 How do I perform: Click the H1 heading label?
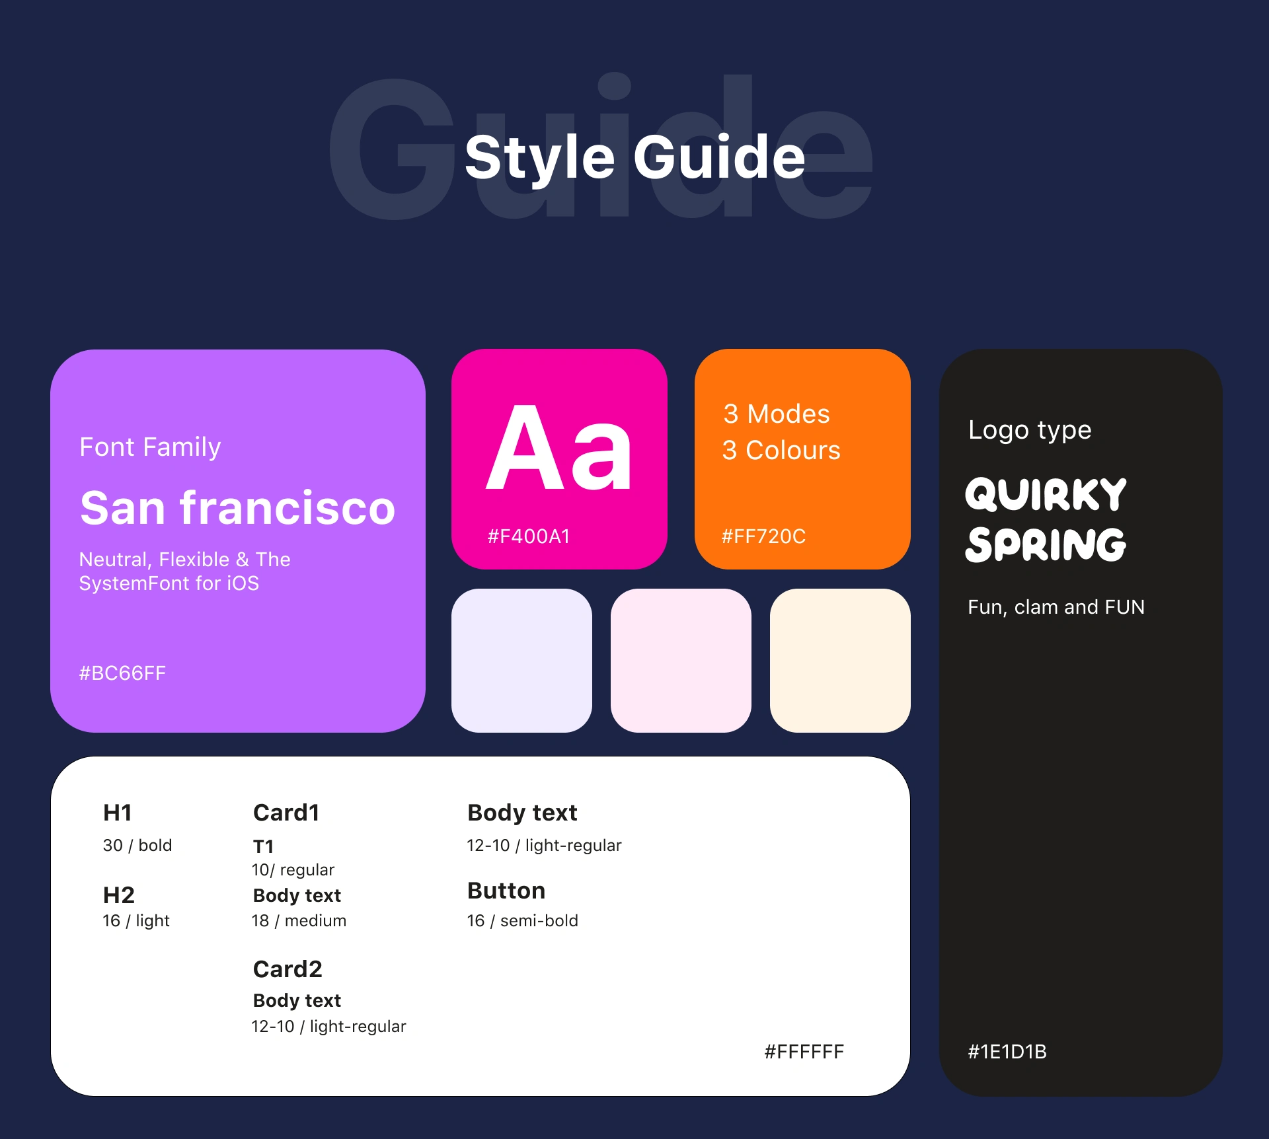point(118,813)
